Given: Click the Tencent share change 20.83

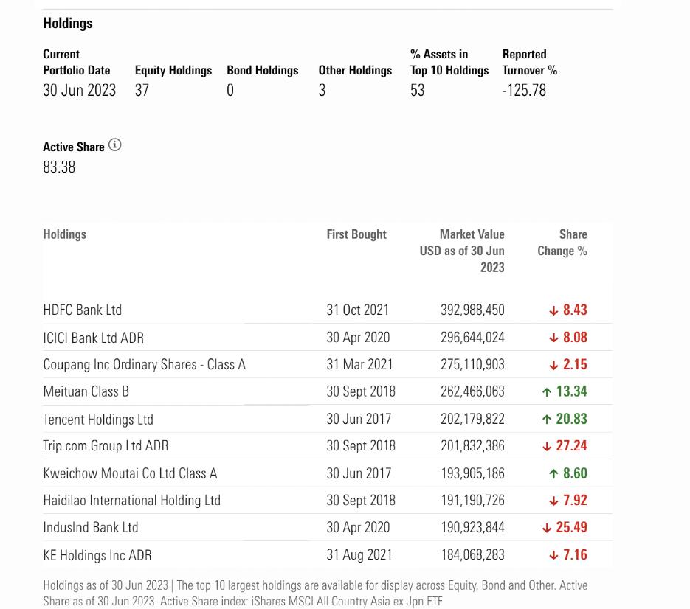Looking at the screenshot, I should point(571,419).
